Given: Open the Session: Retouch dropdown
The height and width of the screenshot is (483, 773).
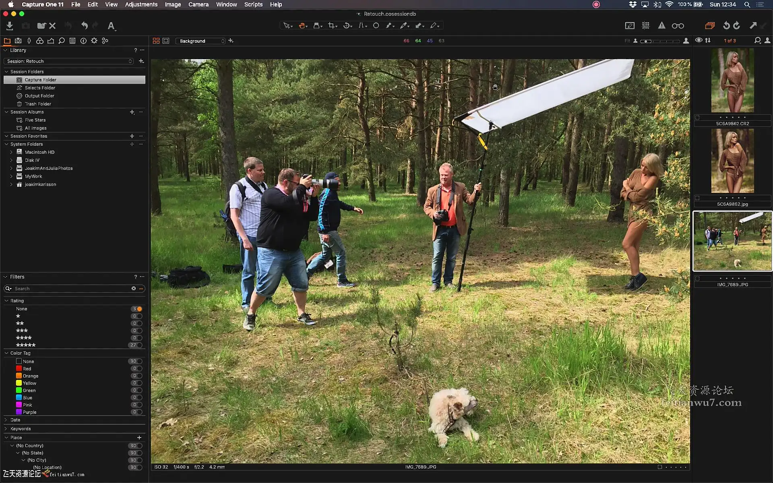Looking at the screenshot, I should point(68,61).
